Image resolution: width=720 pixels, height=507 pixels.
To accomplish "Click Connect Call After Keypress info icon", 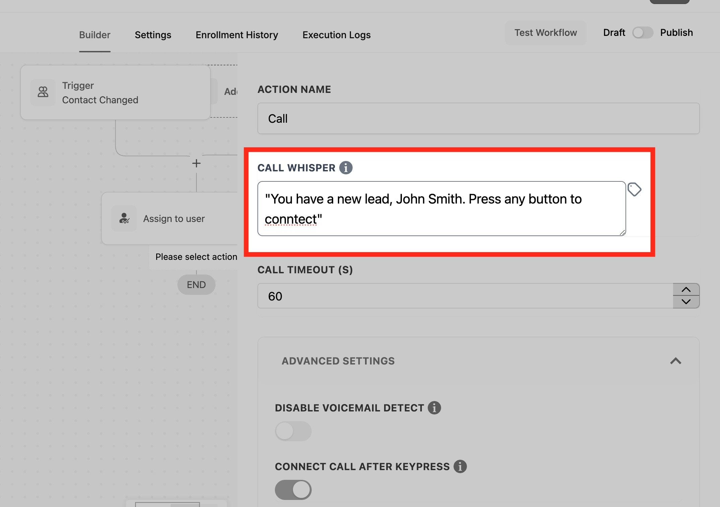I will point(460,466).
